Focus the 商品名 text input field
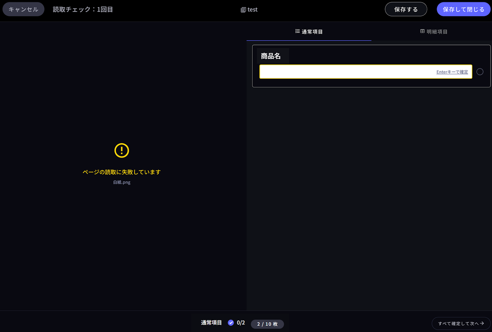The image size is (492, 332). 344,72
